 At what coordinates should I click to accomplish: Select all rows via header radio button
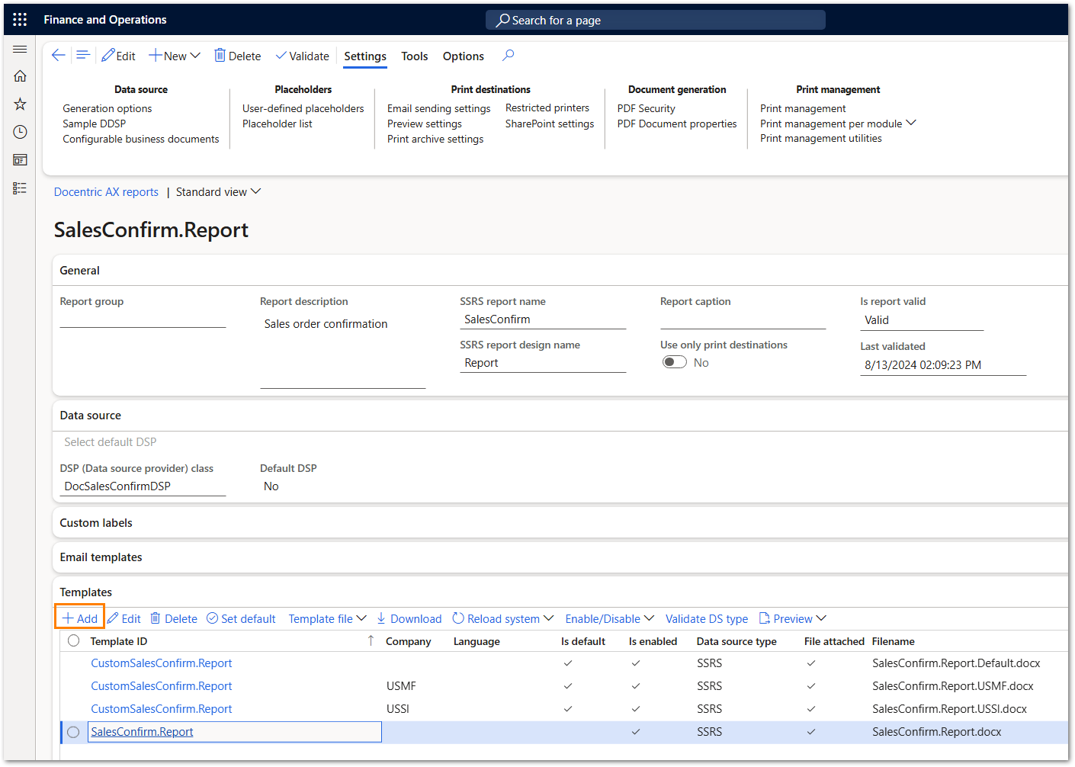pos(73,641)
